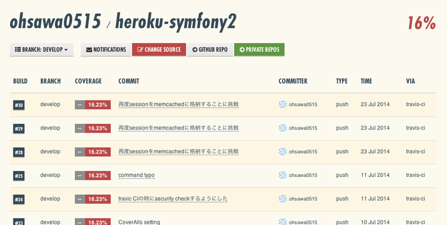This screenshot has height=225, width=447.
Task: Click committer avatar in build #29 row
Action: click(x=283, y=128)
